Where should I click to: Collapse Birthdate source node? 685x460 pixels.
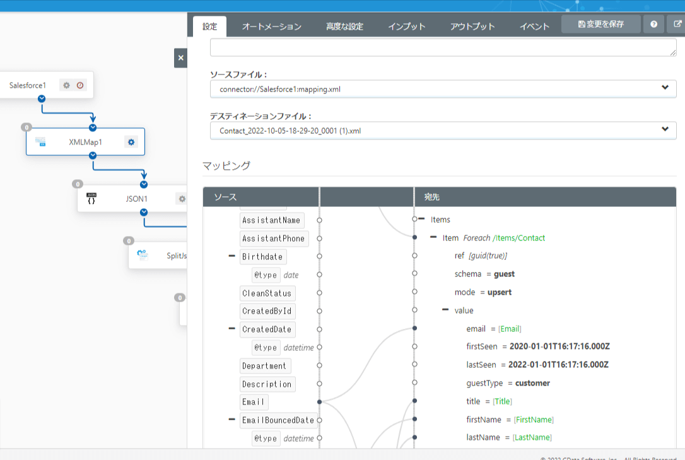tap(232, 256)
